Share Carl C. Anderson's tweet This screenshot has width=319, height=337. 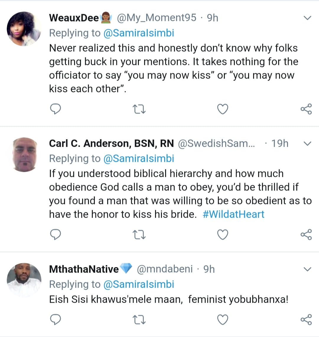(x=306, y=235)
